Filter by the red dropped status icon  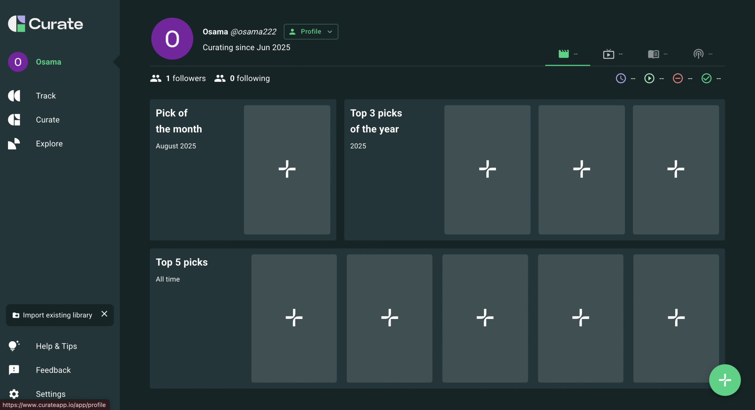coord(678,78)
